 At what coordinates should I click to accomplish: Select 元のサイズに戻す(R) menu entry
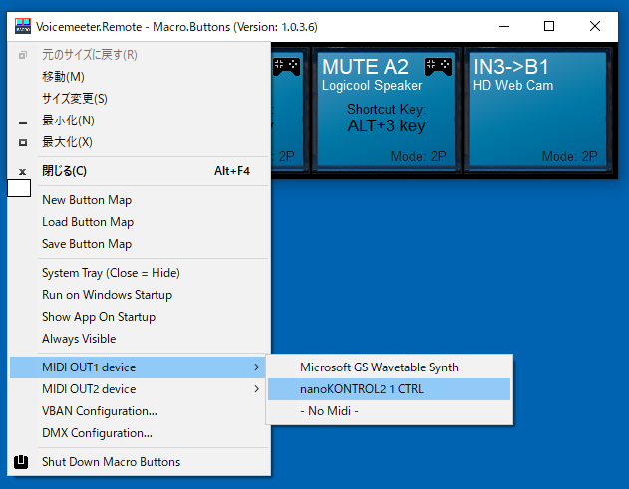139,55
